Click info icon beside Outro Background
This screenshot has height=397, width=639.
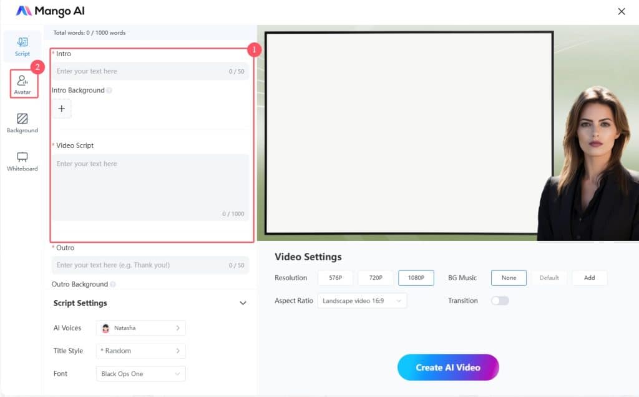pyautogui.click(x=112, y=285)
